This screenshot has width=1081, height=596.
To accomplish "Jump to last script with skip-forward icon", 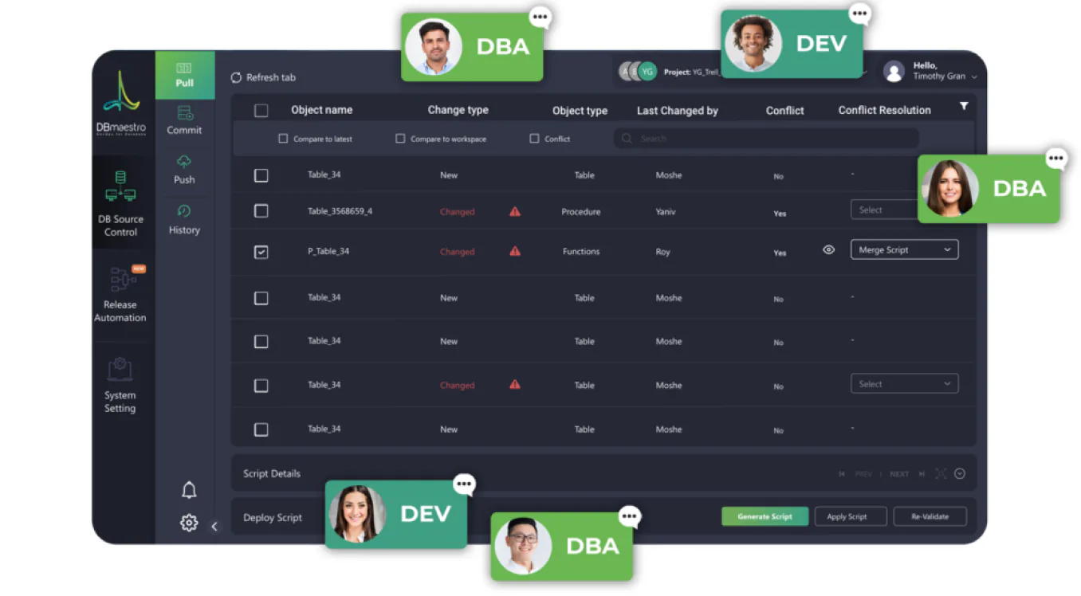I will click(x=922, y=474).
